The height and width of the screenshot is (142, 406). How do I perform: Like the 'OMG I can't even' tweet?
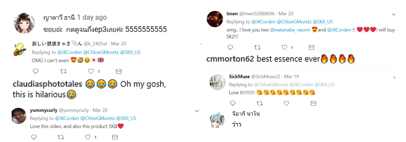pos(91,72)
